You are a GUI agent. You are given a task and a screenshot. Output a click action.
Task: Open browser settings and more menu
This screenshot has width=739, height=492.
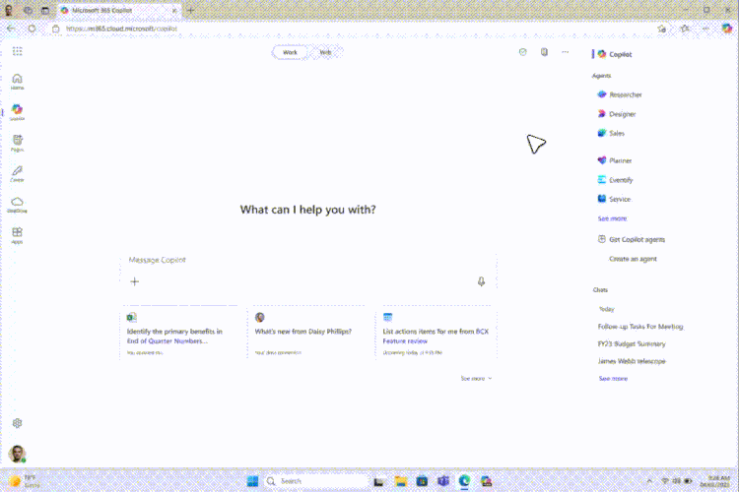pyautogui.click(x=705, y=29)
